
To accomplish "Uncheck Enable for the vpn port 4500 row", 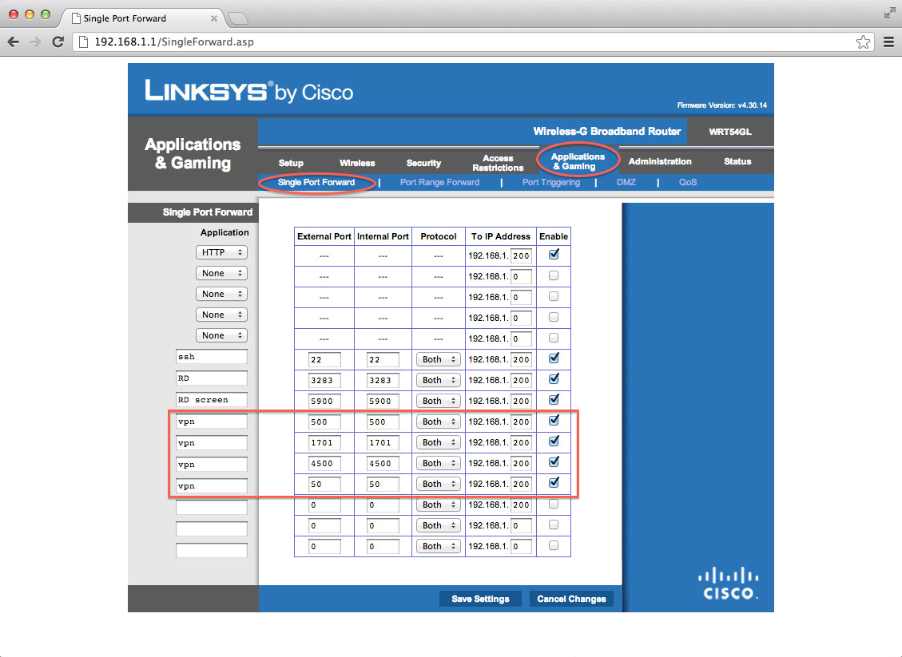I will (554, 462).
